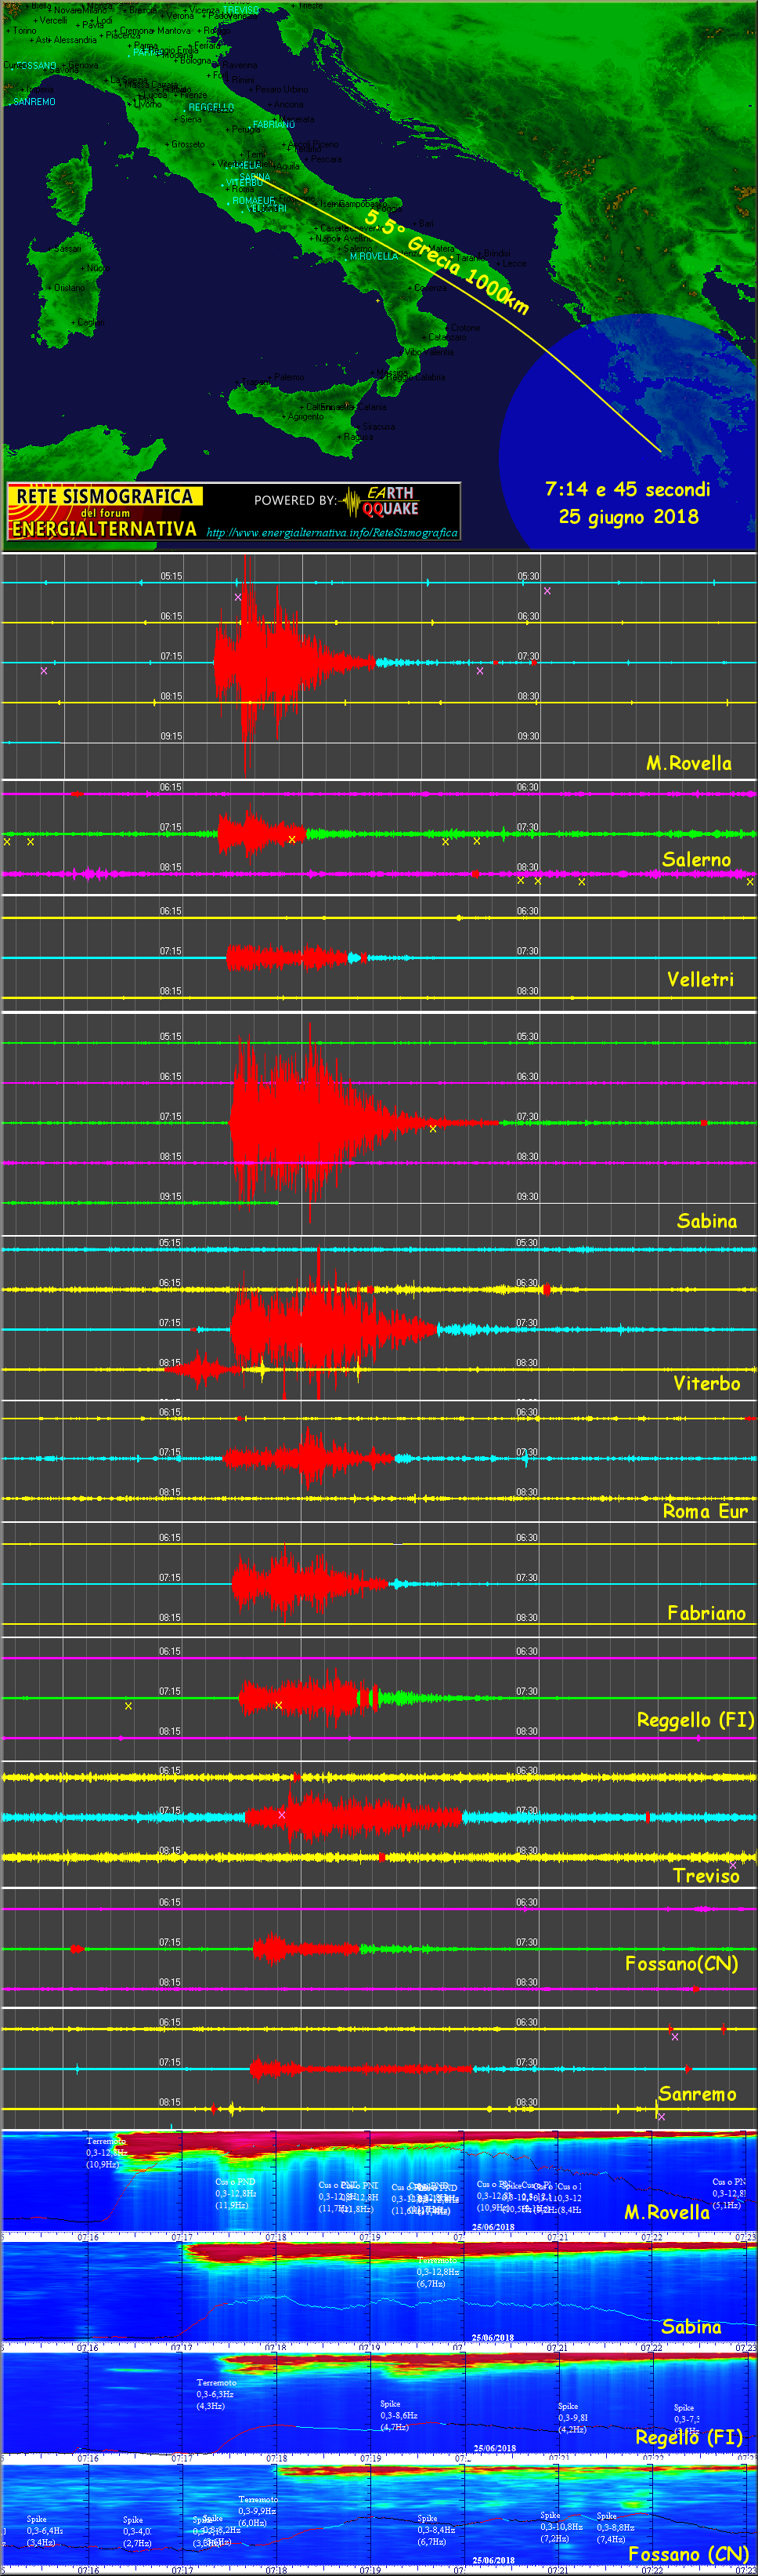This screenshot has width=758, height=2576.
Task: Select the FABRIANO station label on the map
Action: point(273,125)
